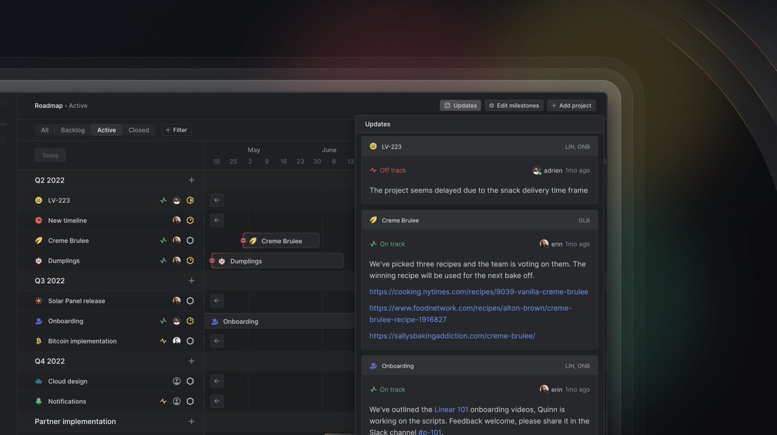The height and width of the screenshot is (435, 777).
Task: Click the Dumplings icon in the project list
Action: [39, 260]
